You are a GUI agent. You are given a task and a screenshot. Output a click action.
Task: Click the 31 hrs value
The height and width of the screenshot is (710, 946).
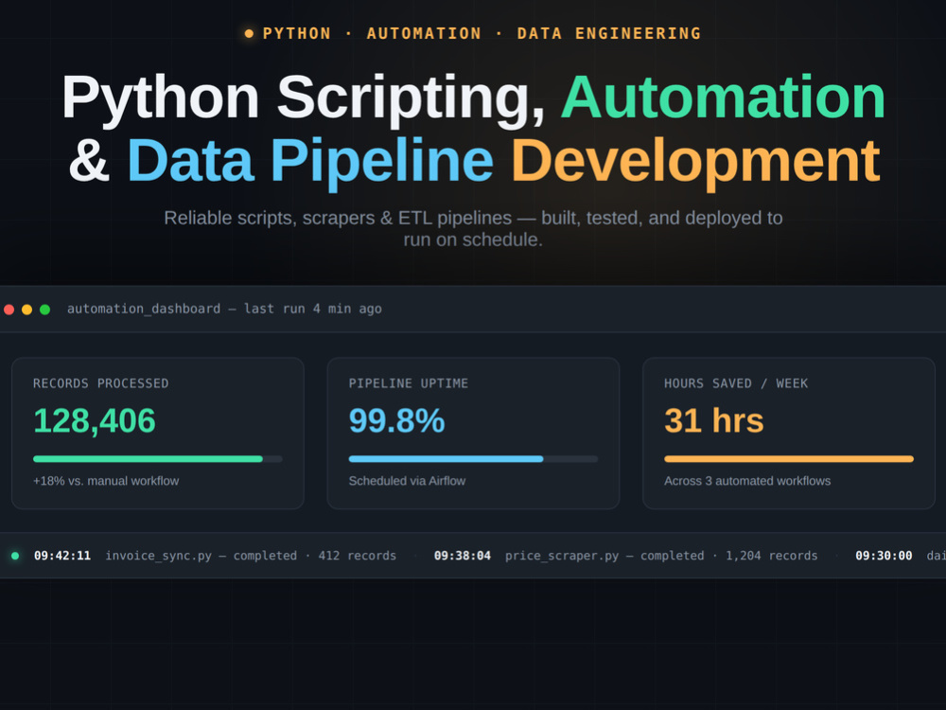pyautogui.click(x=713, y=421)
